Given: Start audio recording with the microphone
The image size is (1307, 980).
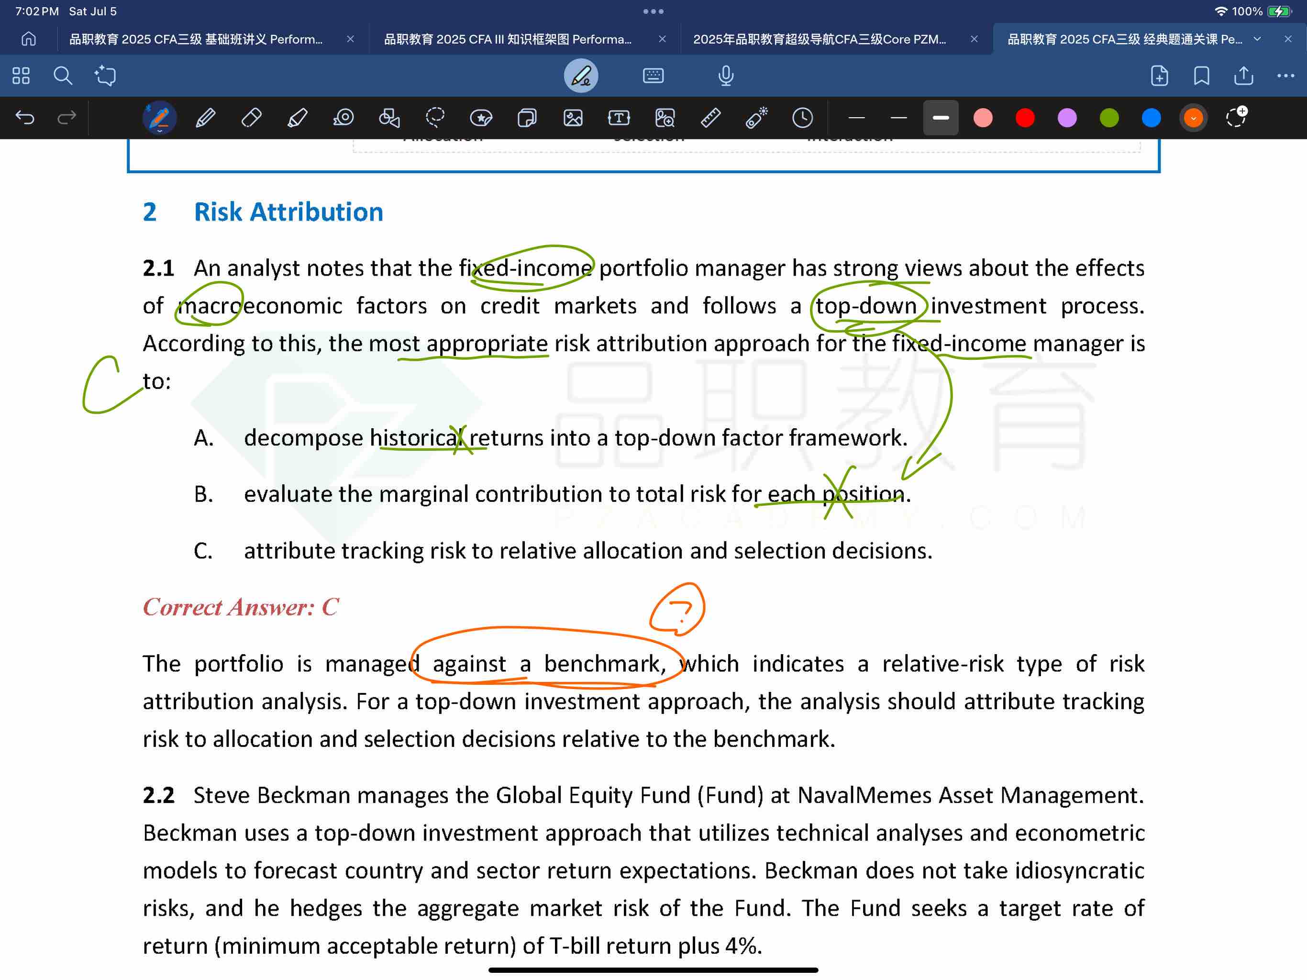Looking at the screenshot, I should coord(726,76).
